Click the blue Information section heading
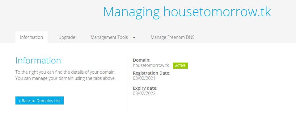Image resolution: width=296 pixels, height=131 pixels. tap(38, 61)
